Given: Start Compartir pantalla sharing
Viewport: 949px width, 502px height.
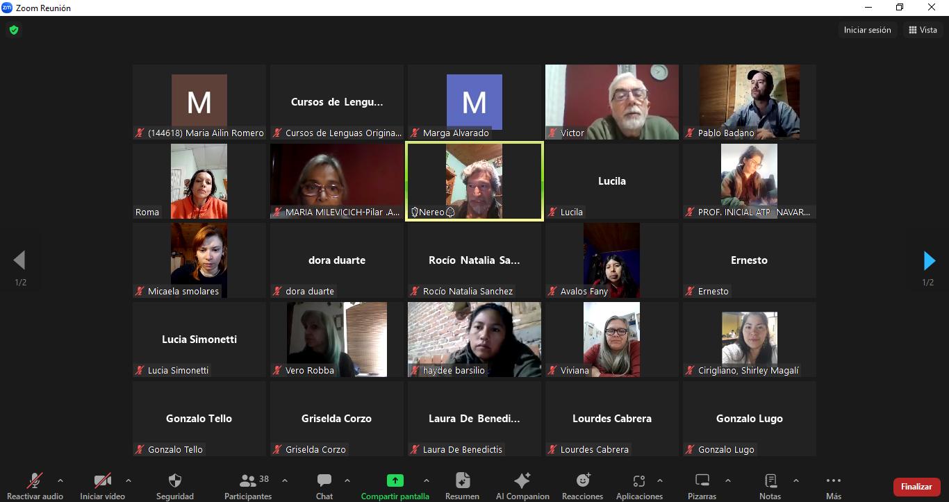Looking at the screenshot, I should pos(395,480).
